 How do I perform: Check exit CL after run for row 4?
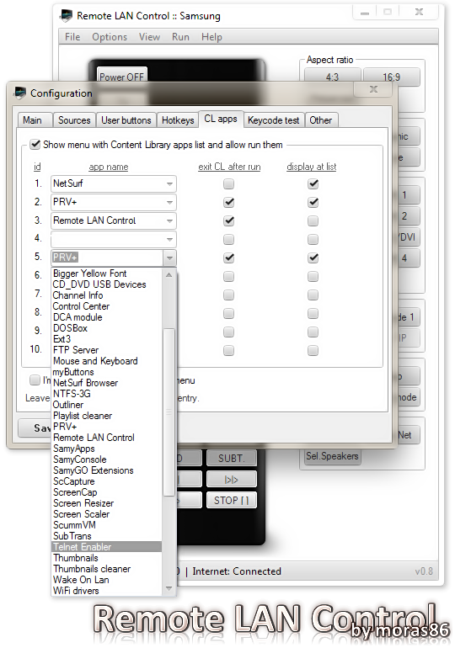228,239
